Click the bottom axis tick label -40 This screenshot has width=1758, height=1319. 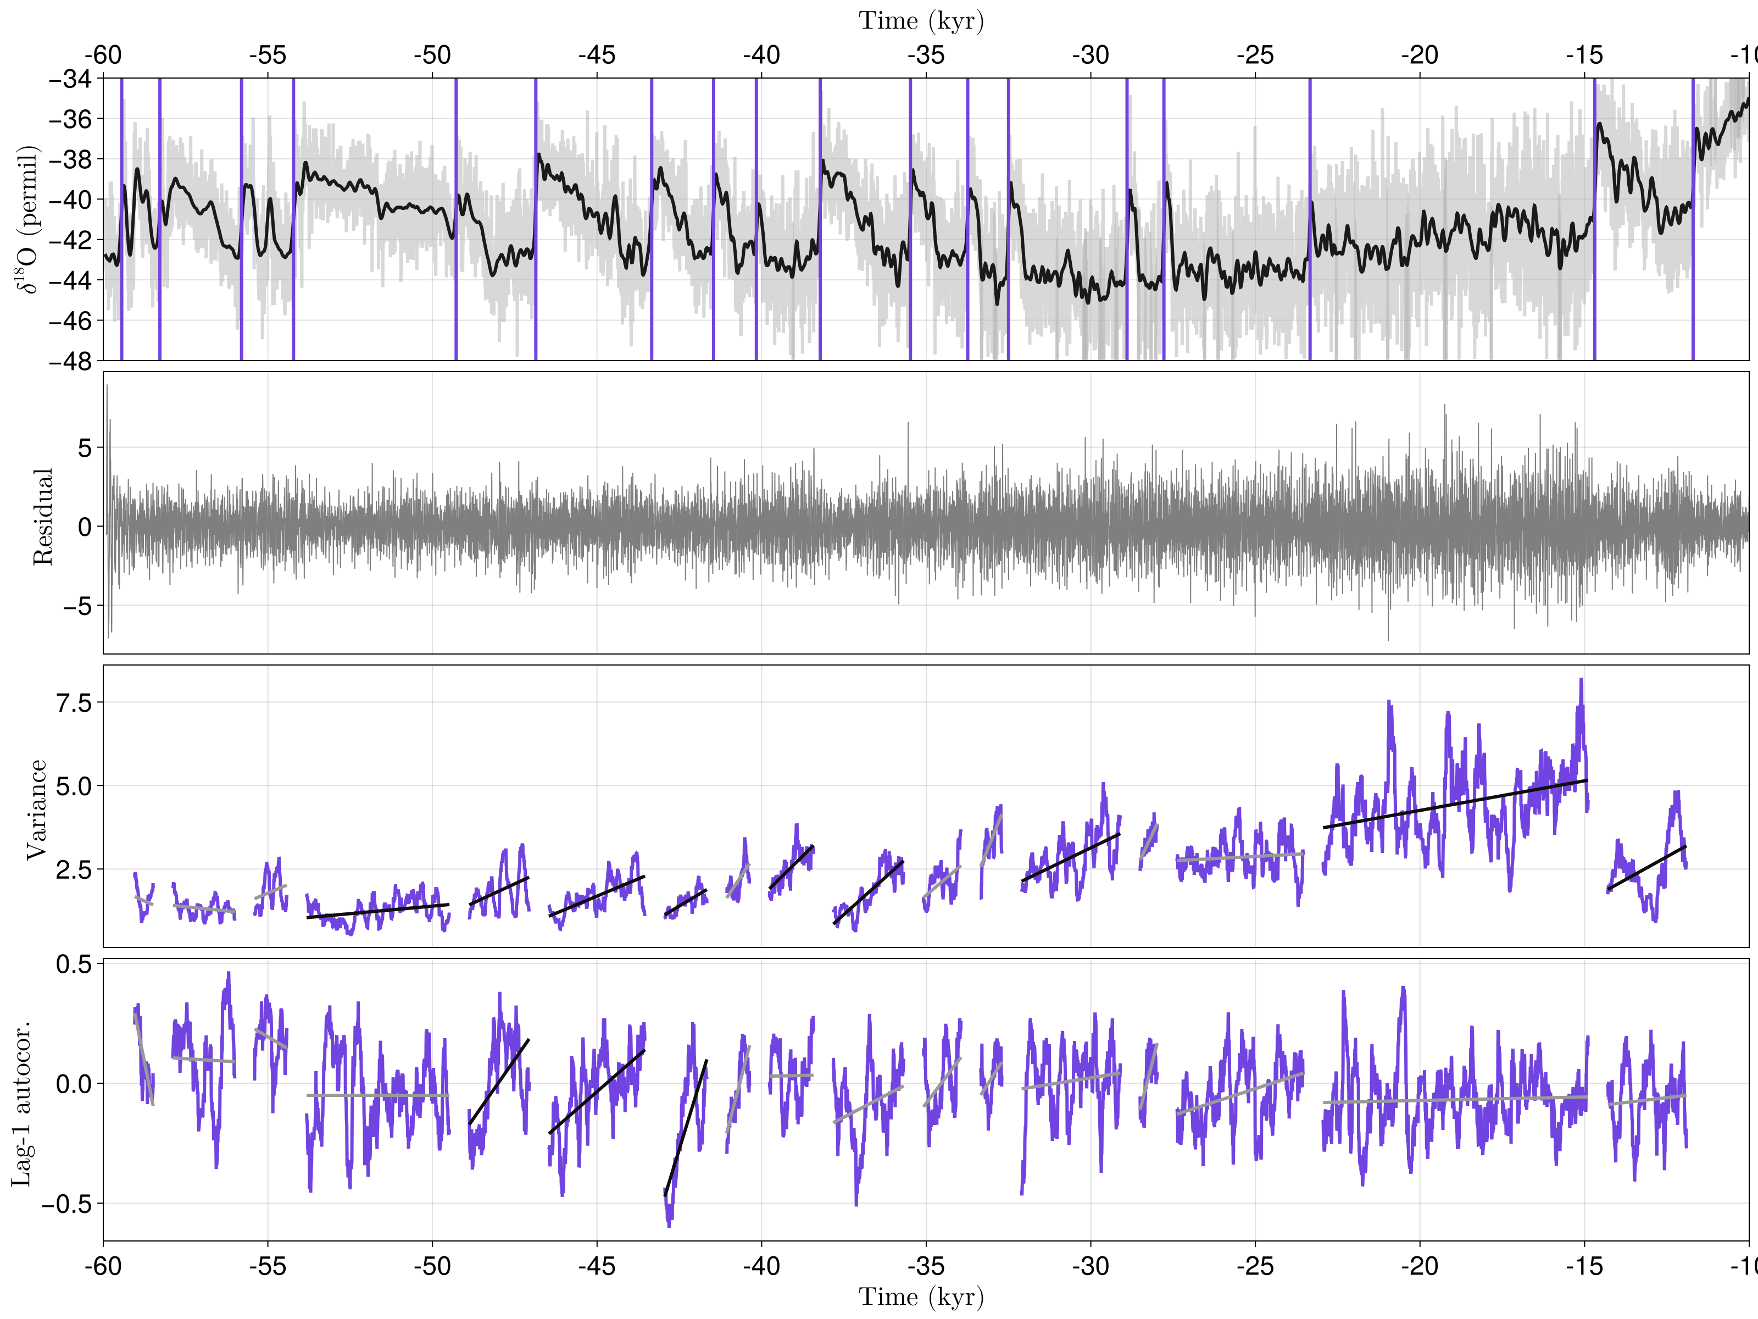coord(761,1265)
